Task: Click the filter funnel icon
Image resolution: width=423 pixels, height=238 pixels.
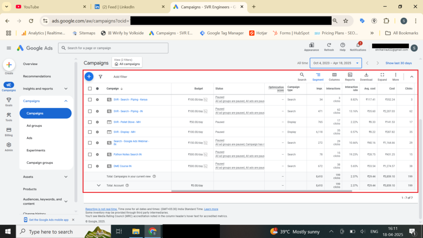Action: point(100,76)
